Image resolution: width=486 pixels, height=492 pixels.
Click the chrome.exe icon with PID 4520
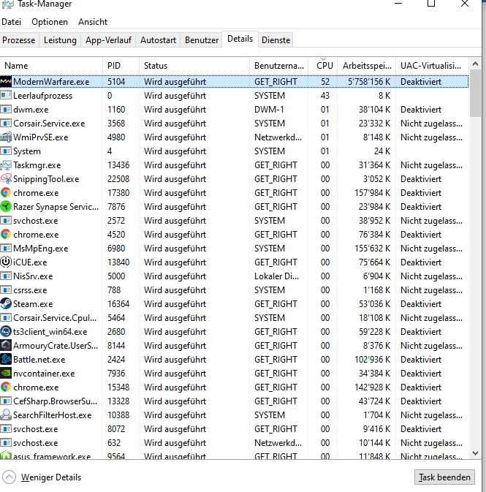[x=6, y=235]
